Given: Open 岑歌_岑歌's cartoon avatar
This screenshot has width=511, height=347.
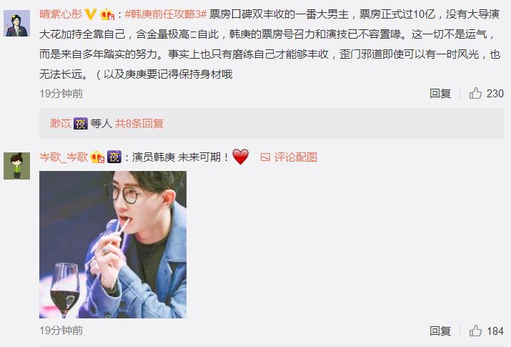Looking at the screenshot, I should [17, 166].
